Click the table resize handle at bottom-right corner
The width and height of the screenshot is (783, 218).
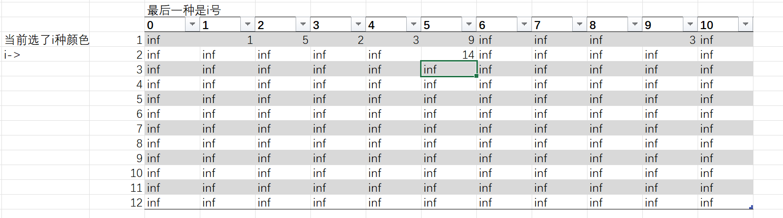[751, 208]
